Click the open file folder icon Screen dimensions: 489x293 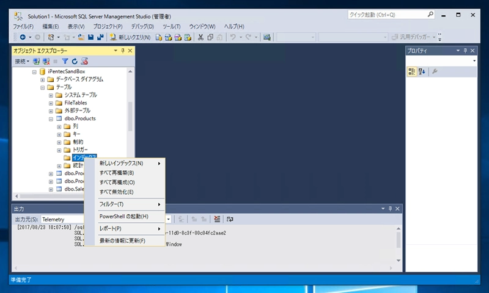point(81,37)
